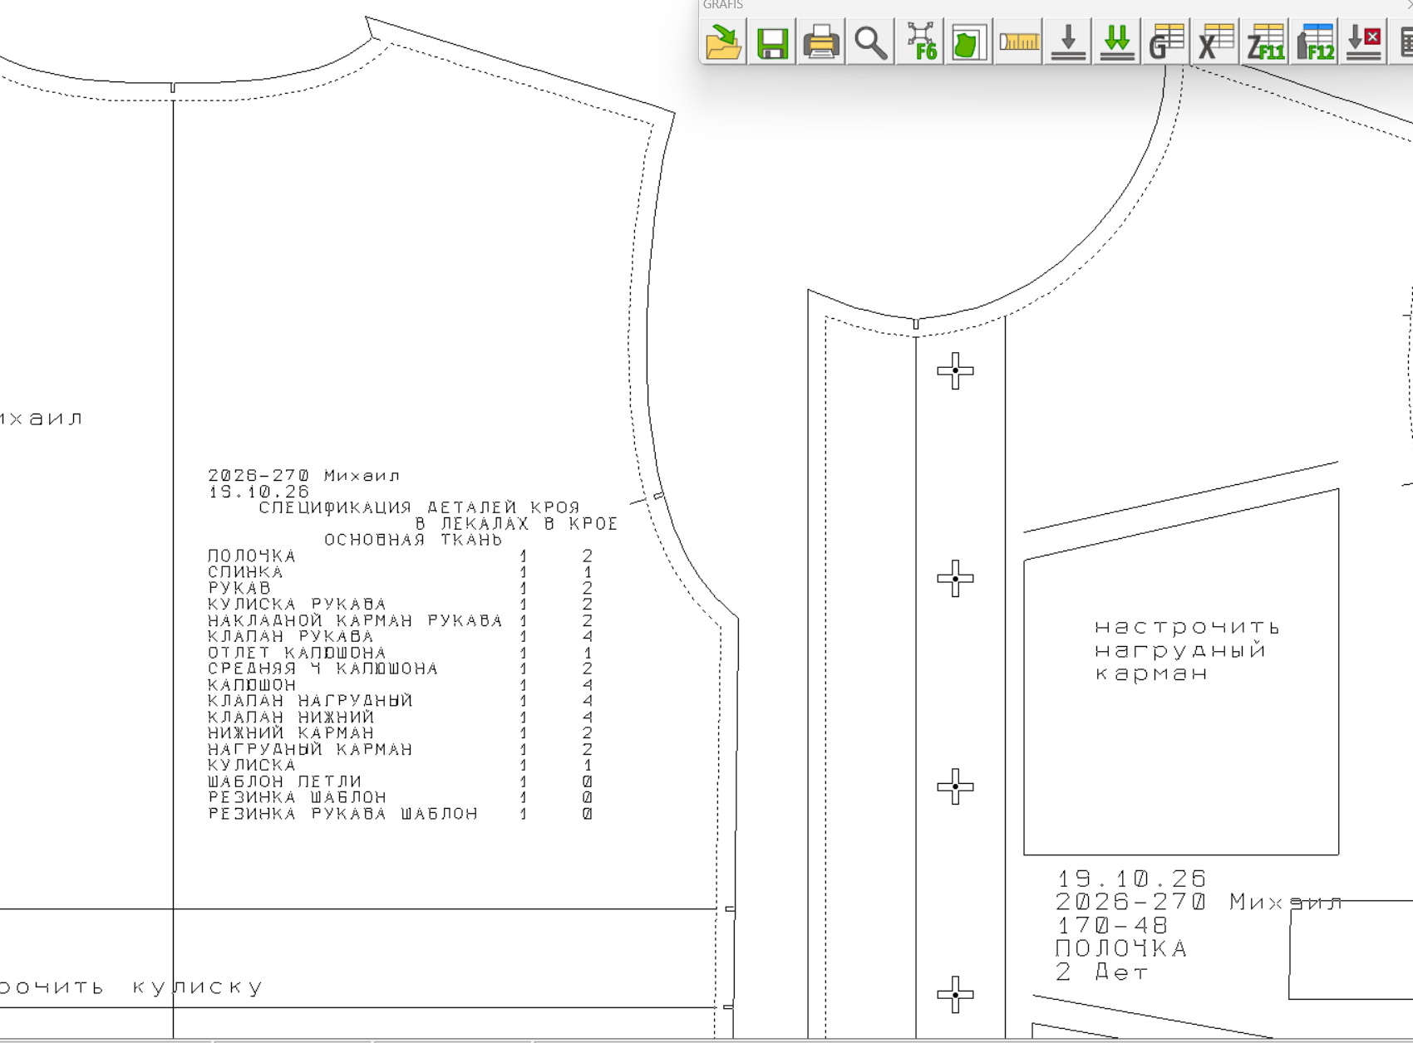Open file with the folder arrow icon
1413x1043 pixels.
tap(723, 42)
